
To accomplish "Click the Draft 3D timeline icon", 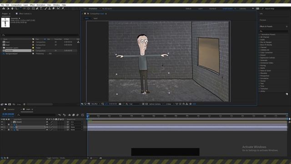I will pos(65,115).
